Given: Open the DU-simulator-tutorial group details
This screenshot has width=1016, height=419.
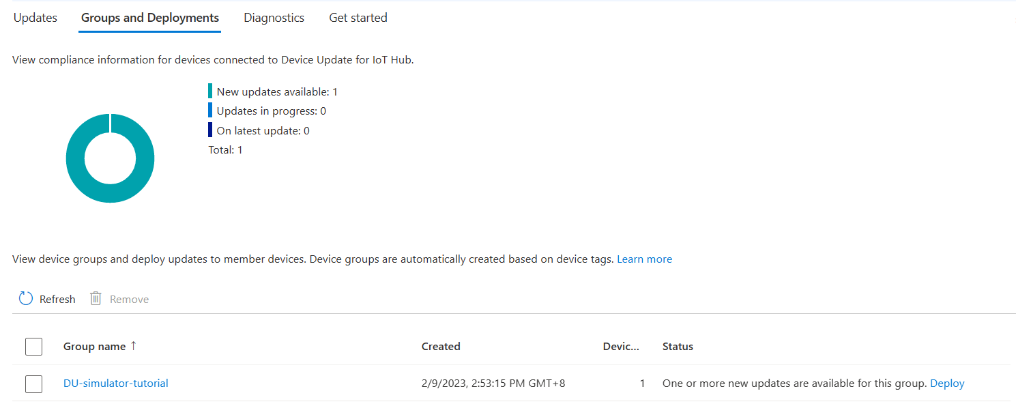Looking at the screenshot, I should click(115, 383).
